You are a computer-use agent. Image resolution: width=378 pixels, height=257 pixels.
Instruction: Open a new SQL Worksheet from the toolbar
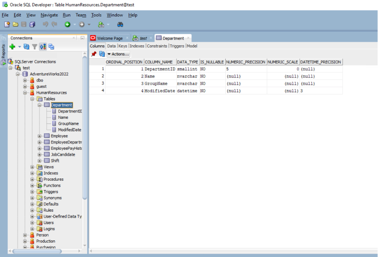100,24
